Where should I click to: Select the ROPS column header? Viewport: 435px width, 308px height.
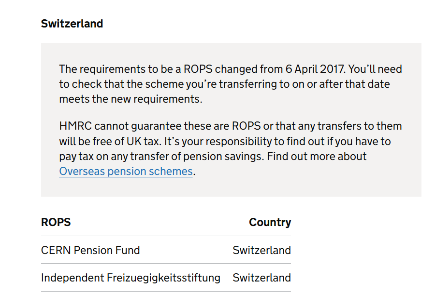[56, 222]
